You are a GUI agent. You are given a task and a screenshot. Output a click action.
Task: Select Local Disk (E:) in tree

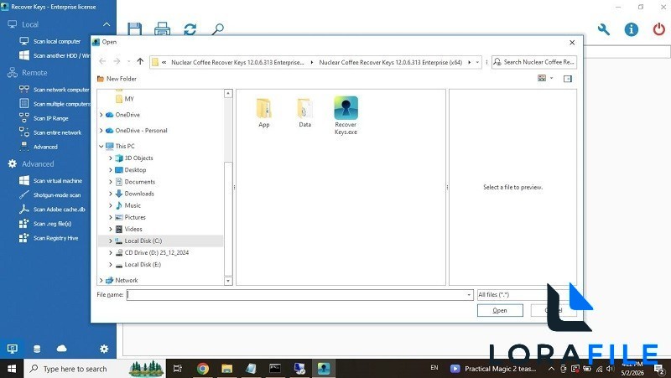pos(143,265)
